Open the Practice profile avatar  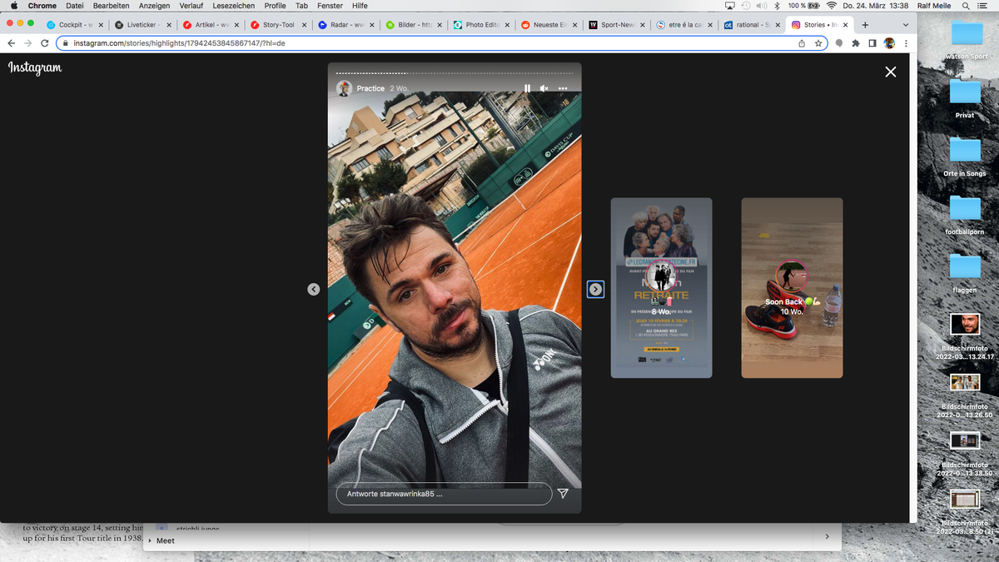pos(344,88)
